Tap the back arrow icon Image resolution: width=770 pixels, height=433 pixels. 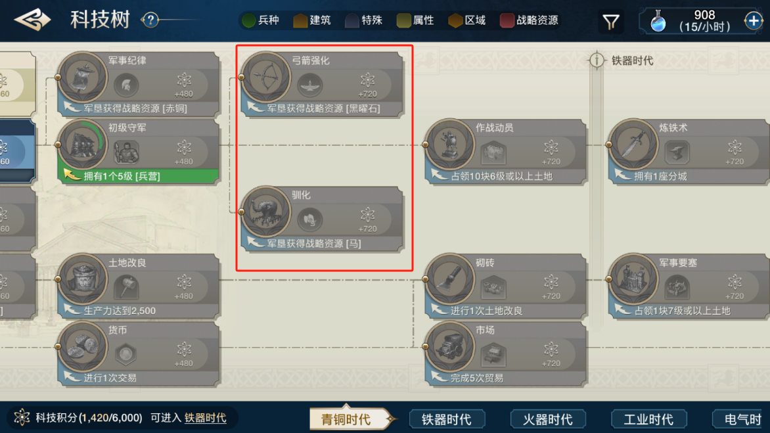[x=32, y=20]
